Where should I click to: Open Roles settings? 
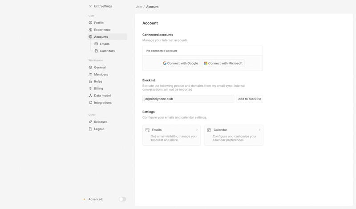click(107, 81)
